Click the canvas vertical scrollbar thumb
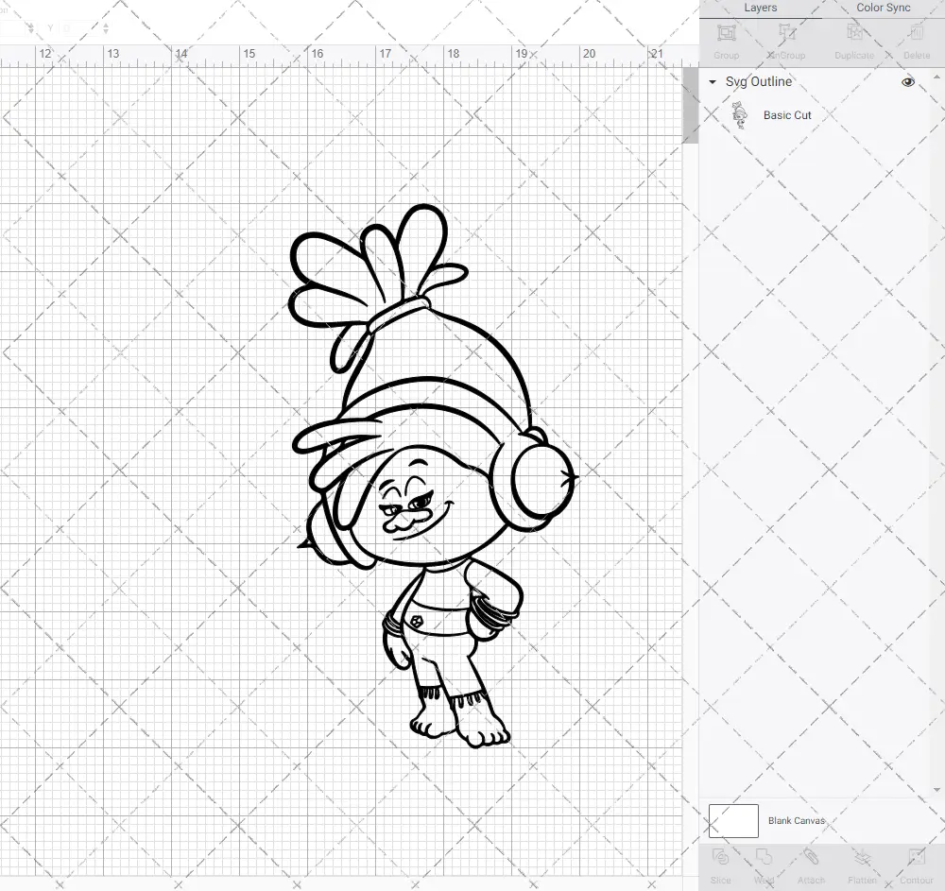Image resolution: width=945 pixels, height=891 pixels. 690,106
